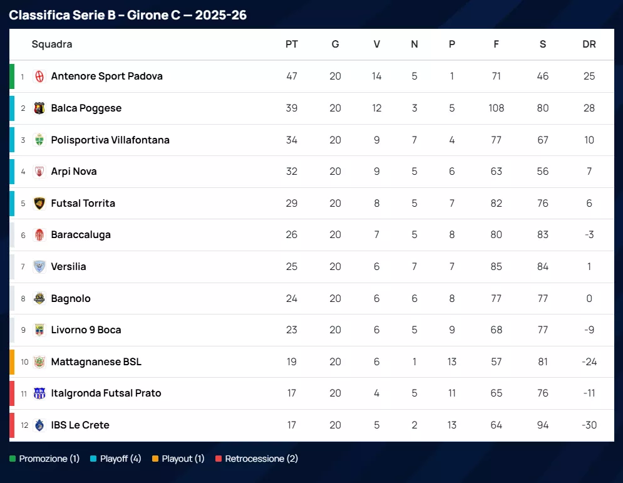The image size is (623, 483).
Task: Click the Futsal Torrita team logo
Action: click(39, 203)
